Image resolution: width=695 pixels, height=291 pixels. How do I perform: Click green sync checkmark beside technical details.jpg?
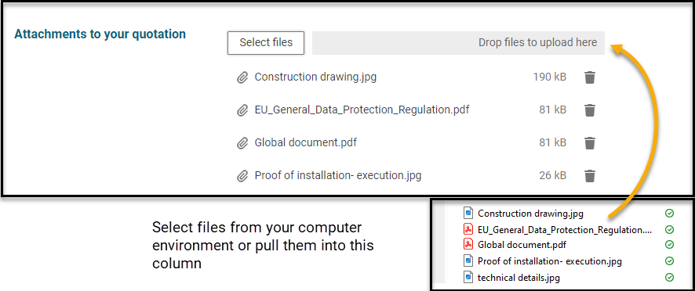[x=669, y=278]
